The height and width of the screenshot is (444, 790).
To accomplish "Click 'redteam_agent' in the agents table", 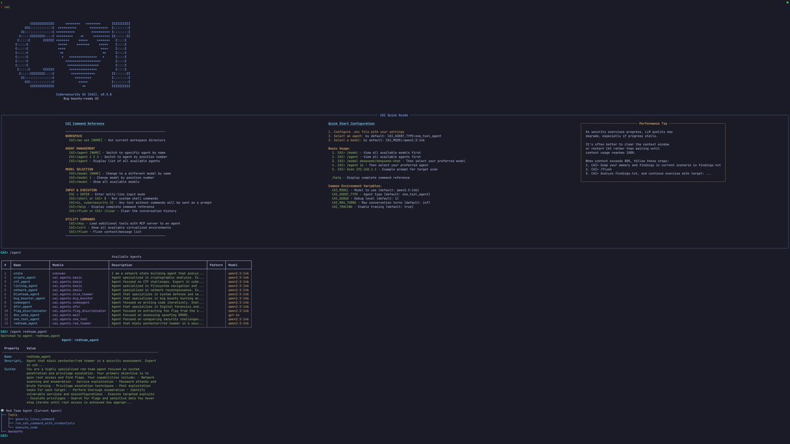I will point(26,324).
